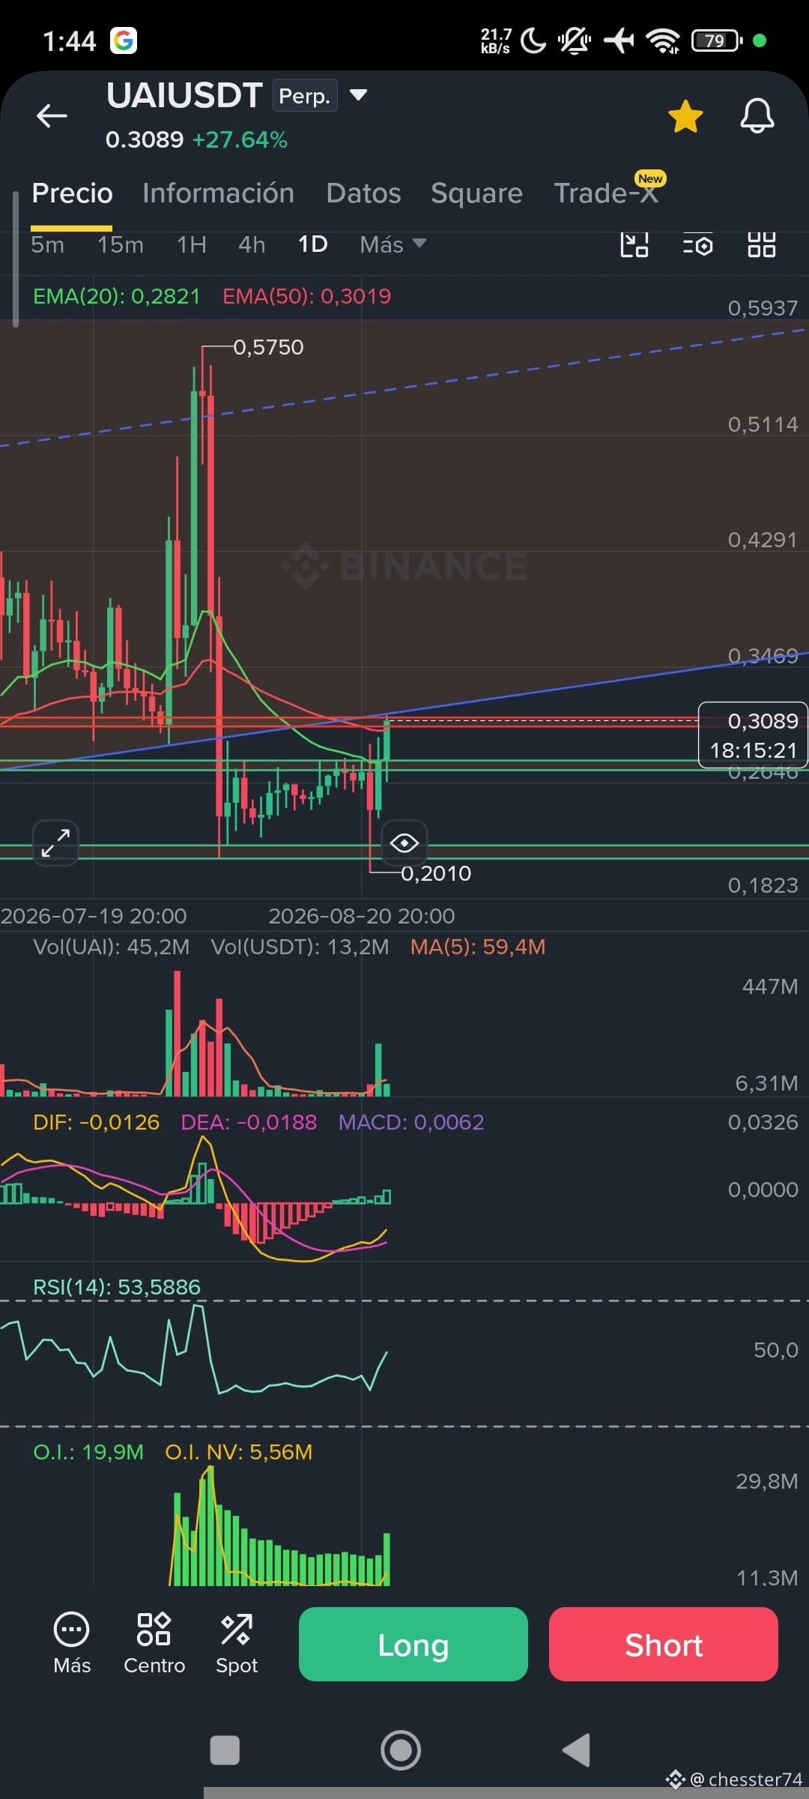
Task: Tap Android home circle button
Action: [x=401, y=1750]
